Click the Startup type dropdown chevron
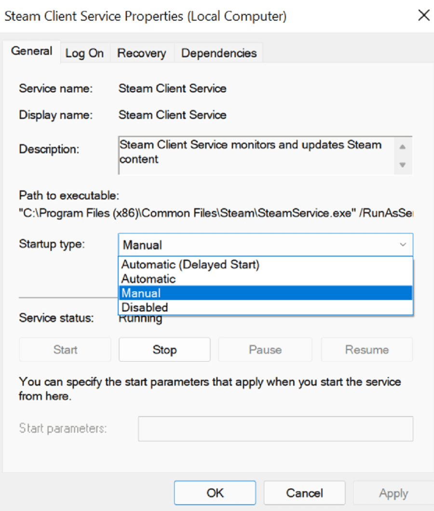The width and height of the screenshot is (434, 511). coord(403,245)
